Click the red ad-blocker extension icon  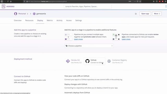160,1
